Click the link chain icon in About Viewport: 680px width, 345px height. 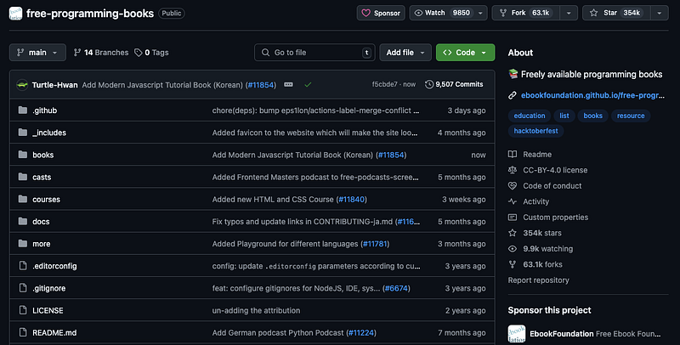point(513,95)
